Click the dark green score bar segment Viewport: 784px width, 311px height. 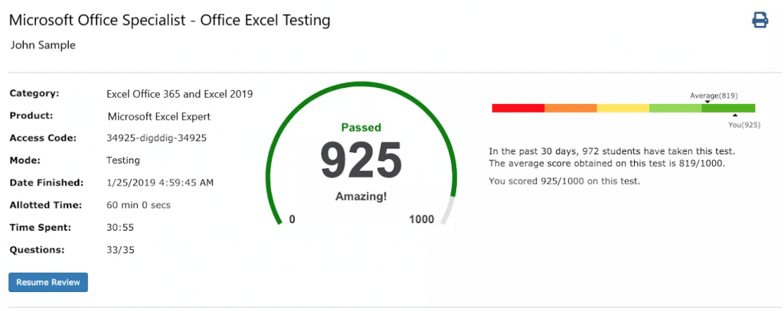point(729,108)
